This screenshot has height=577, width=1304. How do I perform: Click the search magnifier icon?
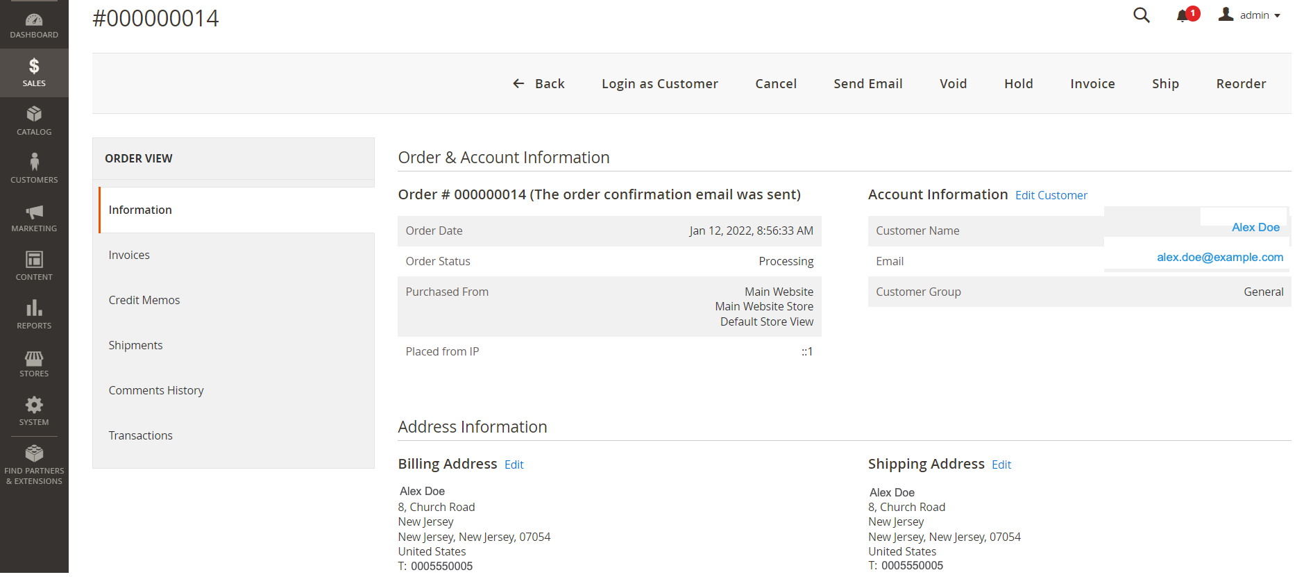tap(1141, 15)
